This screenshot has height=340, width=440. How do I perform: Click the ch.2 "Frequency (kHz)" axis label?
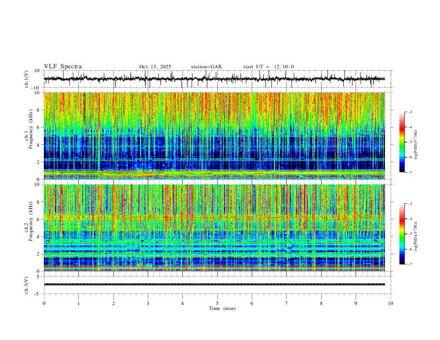[31, 221]
